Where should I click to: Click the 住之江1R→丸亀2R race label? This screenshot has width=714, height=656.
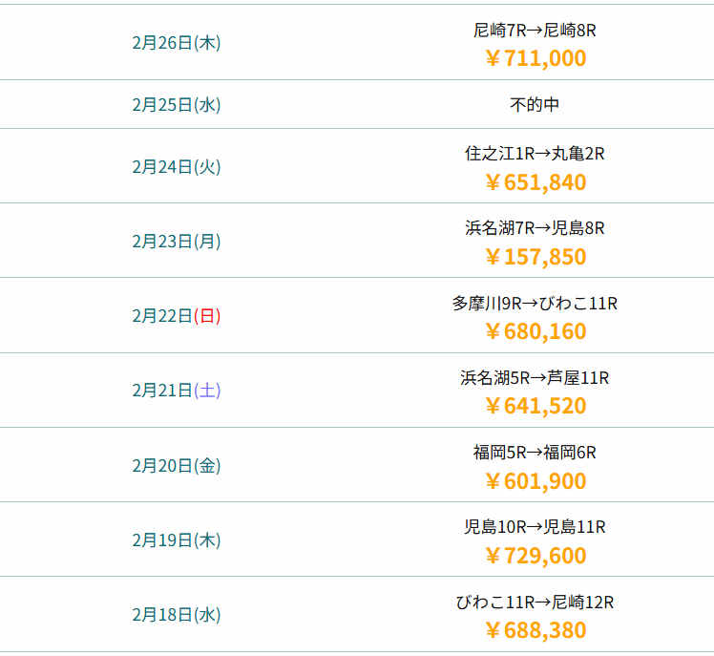535,154
